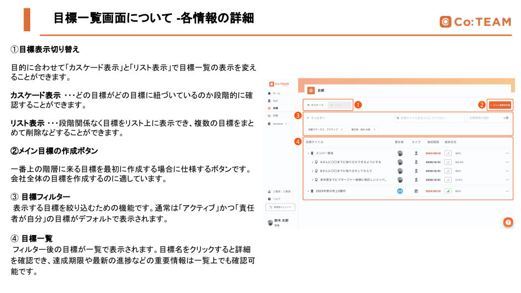Click the Co:TEAM logo in the app sidebar
This screenshot has height=293, width=521.
click(279, 84)
